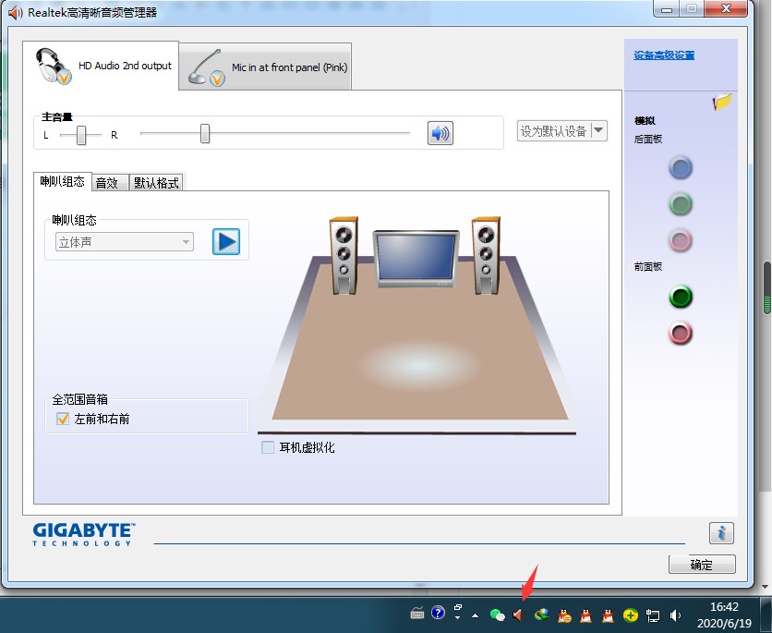772x633 pixels.
Task: Open the yellow folder icon on right panel
Action: [723, 103]
